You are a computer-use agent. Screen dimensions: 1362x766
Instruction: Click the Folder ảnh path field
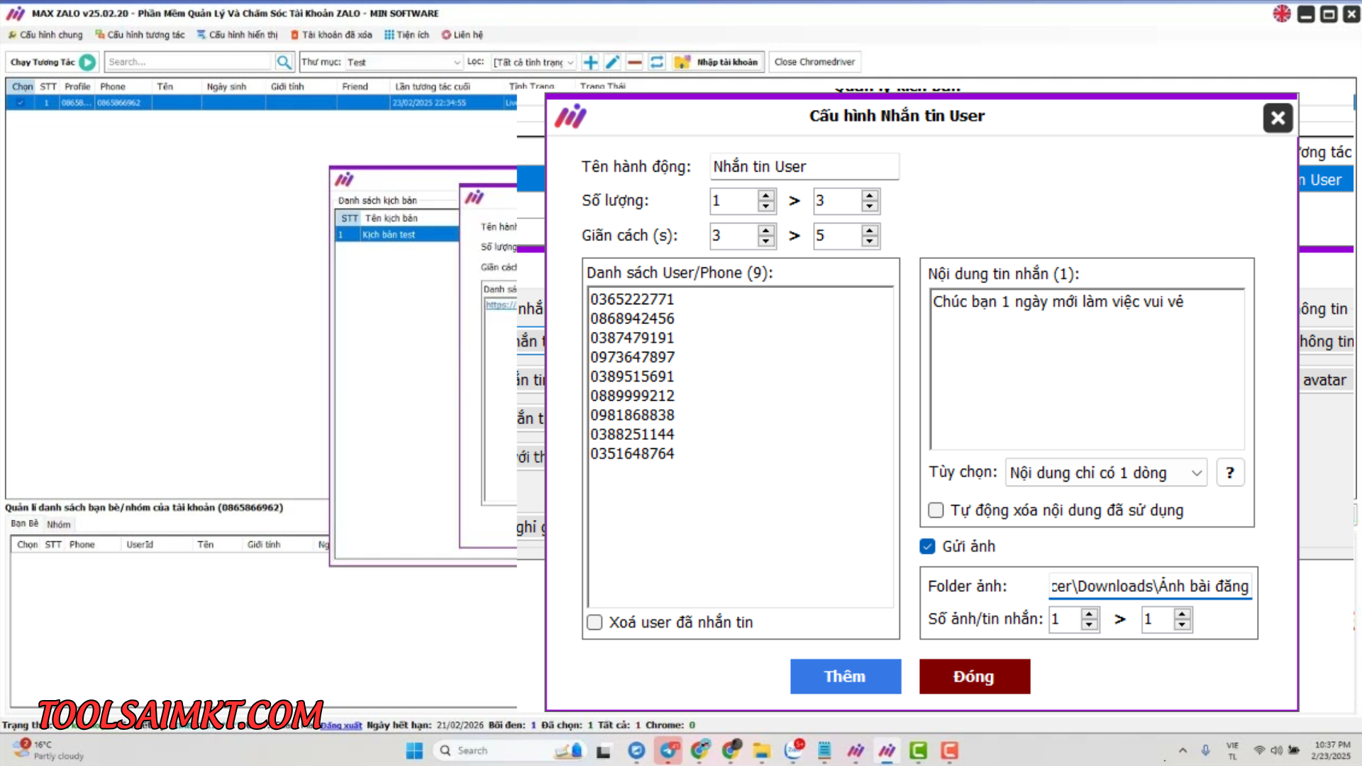(1150, 587)
